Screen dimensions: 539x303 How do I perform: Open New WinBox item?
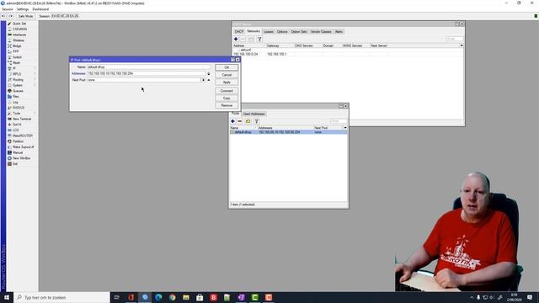coord(21,158)
